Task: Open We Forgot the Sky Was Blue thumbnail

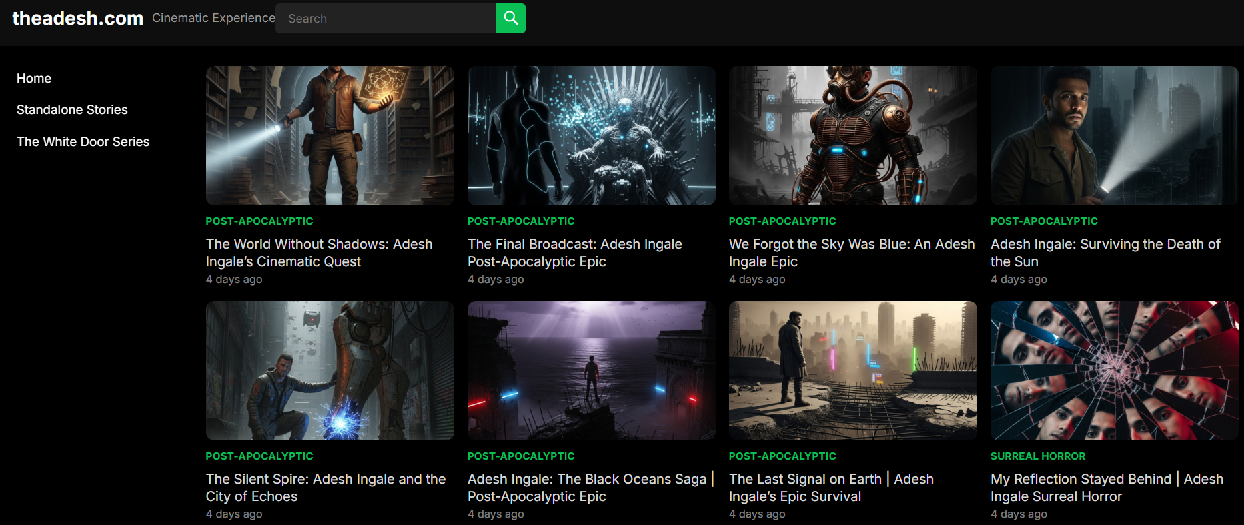Action: (x=852, y=135)
